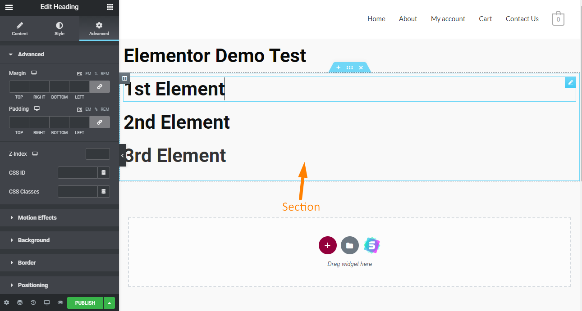The image size is (582, 311).
Task: Toggle the Margin linked values button
Action: (x=100, y=86)
